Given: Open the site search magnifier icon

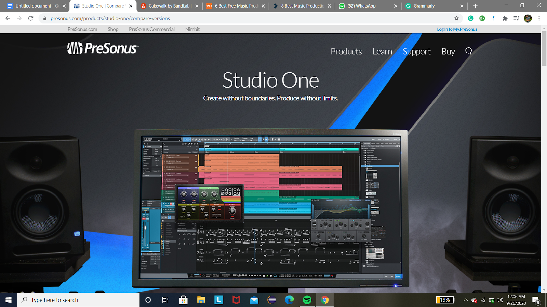Looking at the screenshot, I should click(x=469, y=51).
